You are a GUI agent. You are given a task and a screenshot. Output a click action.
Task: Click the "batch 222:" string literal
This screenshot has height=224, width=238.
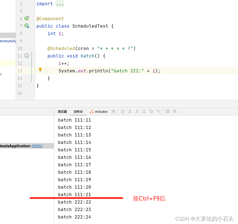pos(127,71)
